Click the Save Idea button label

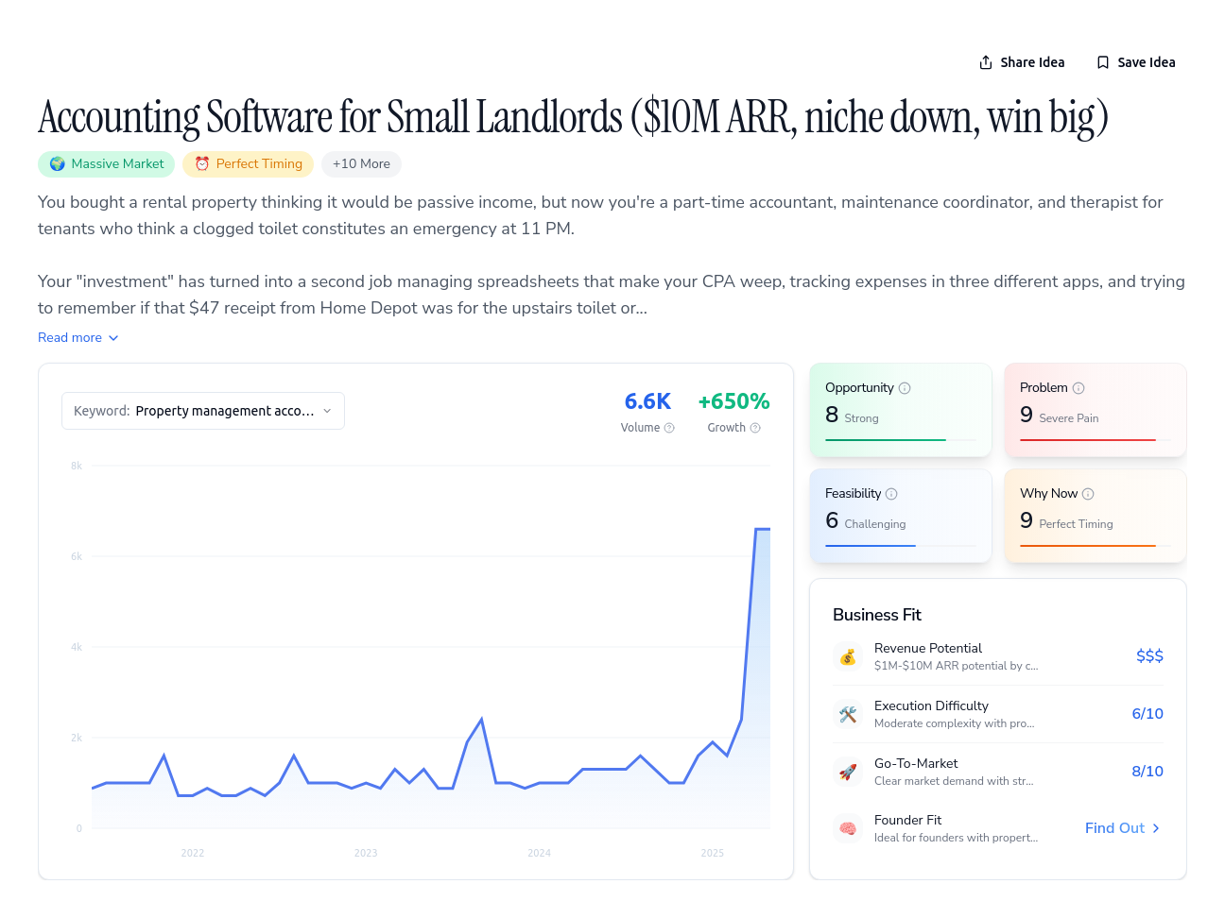pos(1147,62)
